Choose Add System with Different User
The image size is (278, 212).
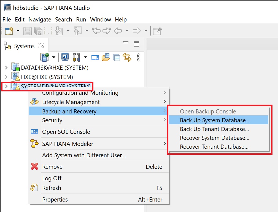tap(99, 155)
